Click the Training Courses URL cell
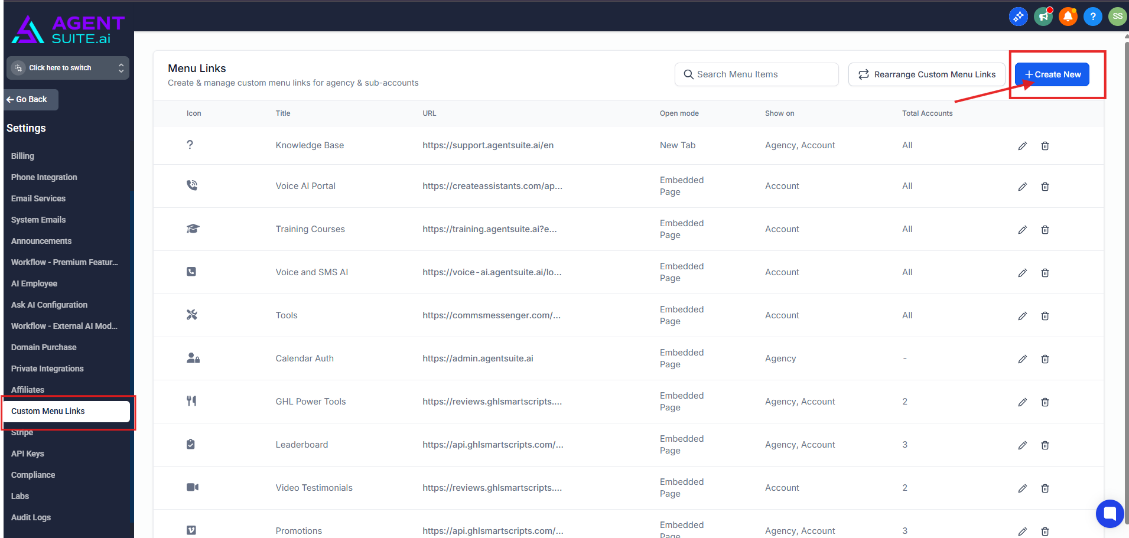The image size is (1129, 538). [490, 229]
